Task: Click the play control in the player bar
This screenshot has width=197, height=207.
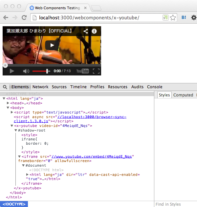Action: (x=12, y=71)
